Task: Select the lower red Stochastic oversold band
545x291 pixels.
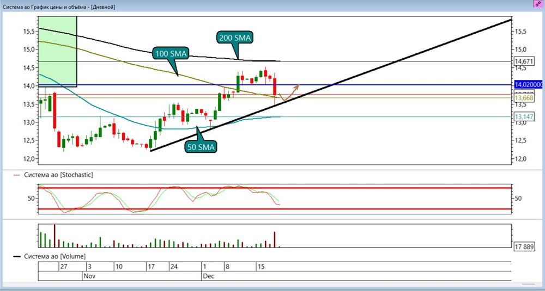Action: (x=275, y=209)
